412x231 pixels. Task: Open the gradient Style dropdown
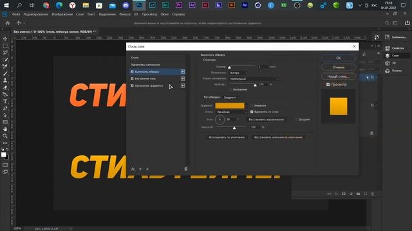232,112
